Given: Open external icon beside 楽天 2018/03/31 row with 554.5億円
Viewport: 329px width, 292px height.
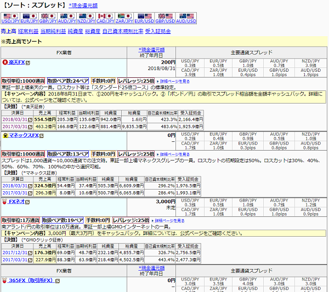Looking at the screenshot, I should (30, 119).
